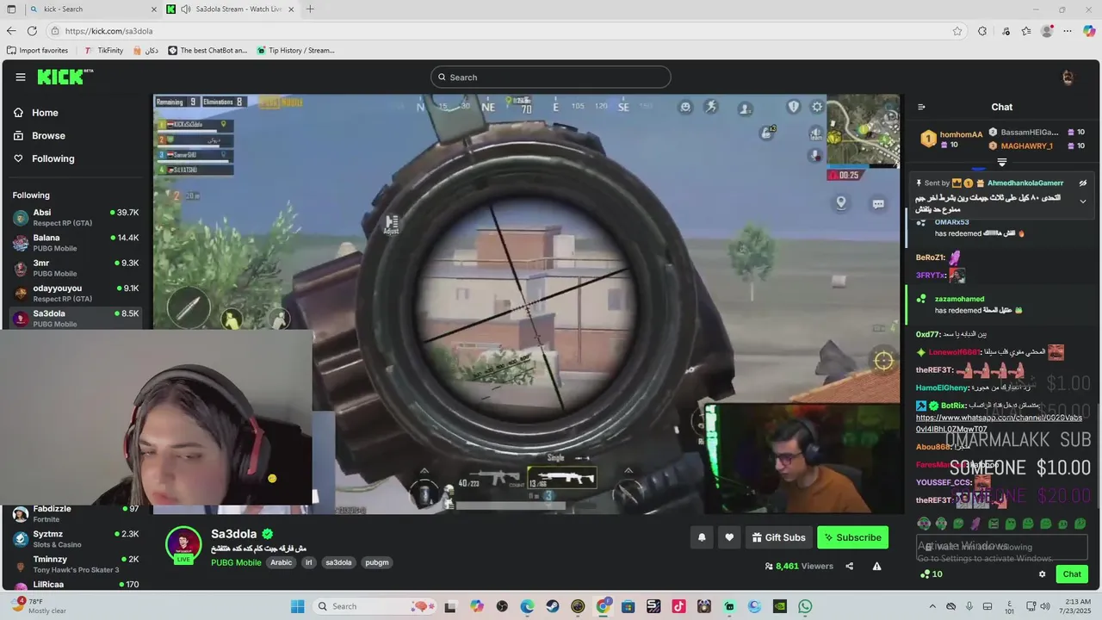Add page to favorites star

(x=957, y=31)
